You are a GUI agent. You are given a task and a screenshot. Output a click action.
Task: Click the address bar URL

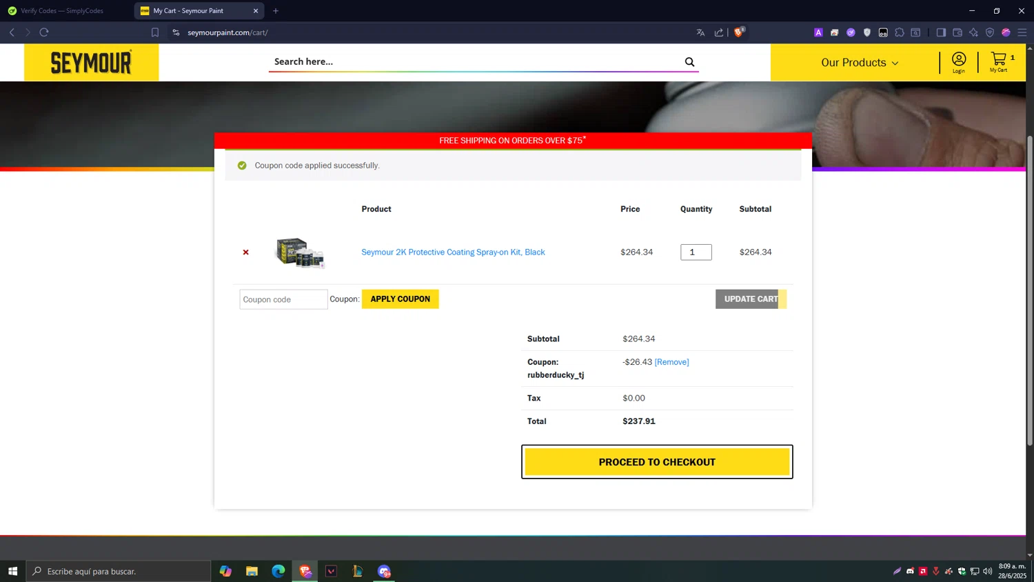[227, 32]
